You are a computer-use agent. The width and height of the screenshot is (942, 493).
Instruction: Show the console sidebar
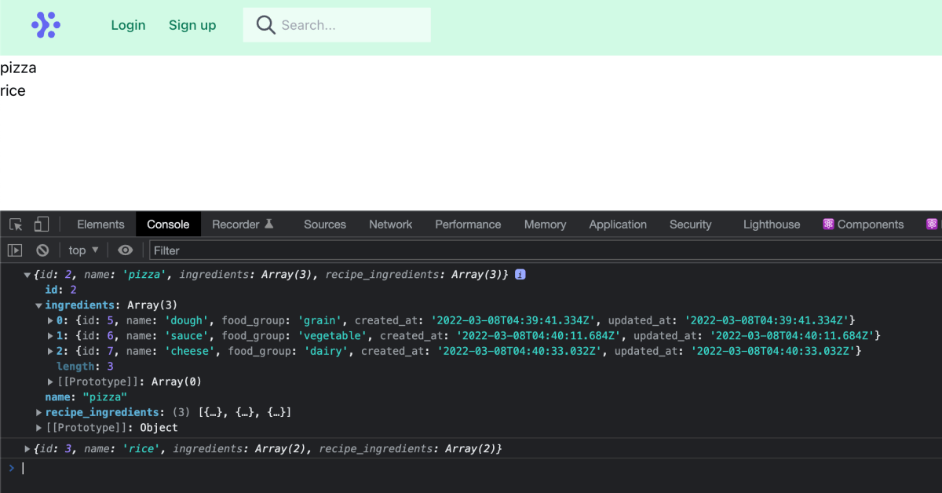point(14,250)
